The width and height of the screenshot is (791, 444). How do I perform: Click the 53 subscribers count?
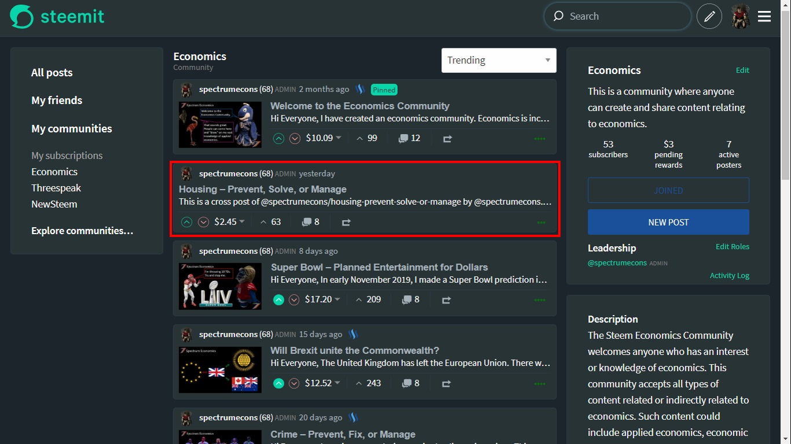pos(608,149)
